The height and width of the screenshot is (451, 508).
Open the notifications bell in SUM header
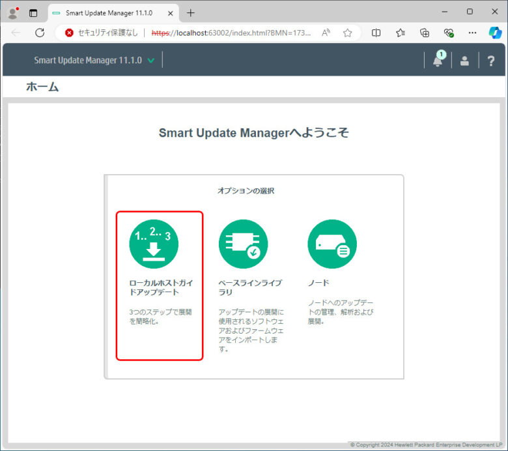[438, 60]
